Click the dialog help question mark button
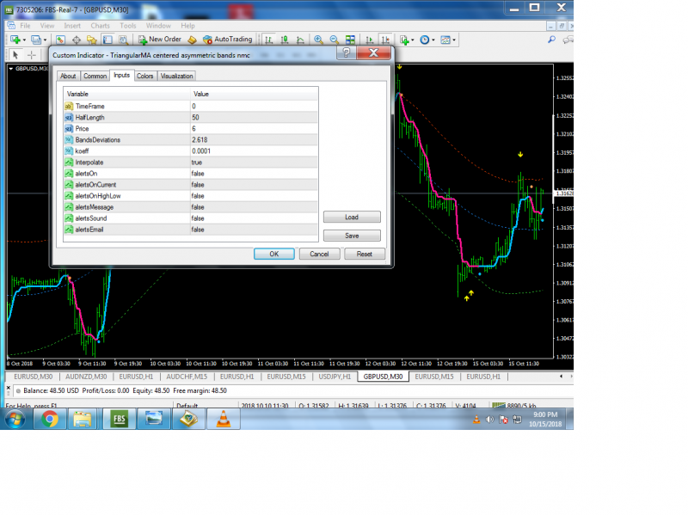688x515 pixels. pos(347,53)
